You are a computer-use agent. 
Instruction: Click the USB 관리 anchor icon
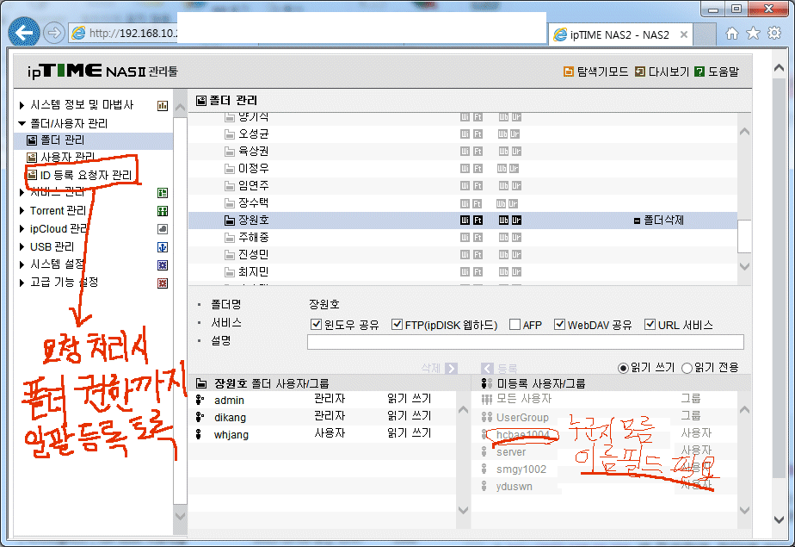(x=163, y=247)
